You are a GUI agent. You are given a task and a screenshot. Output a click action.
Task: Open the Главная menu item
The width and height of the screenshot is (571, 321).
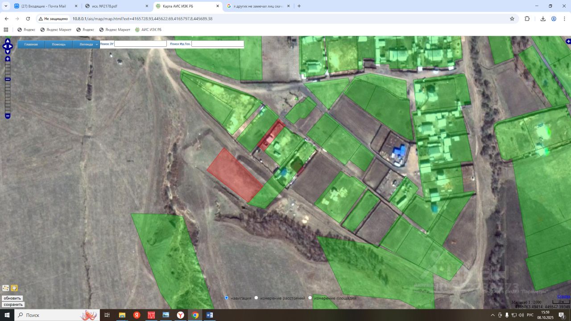[x=31, y=44]
